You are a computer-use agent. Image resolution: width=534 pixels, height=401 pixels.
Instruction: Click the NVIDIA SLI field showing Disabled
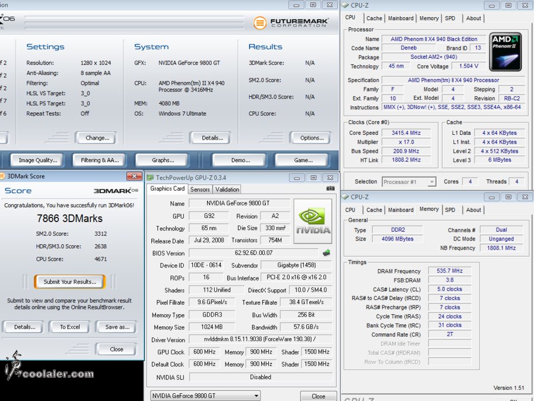260,377
